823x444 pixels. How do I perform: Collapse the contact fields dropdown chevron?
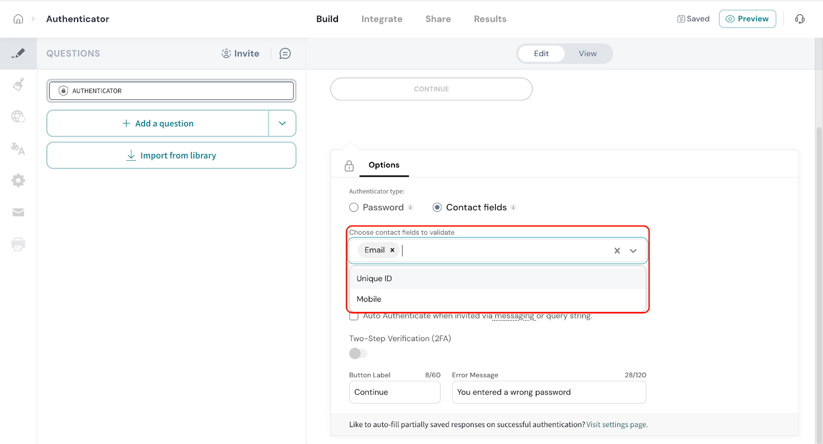click(633, 251)
